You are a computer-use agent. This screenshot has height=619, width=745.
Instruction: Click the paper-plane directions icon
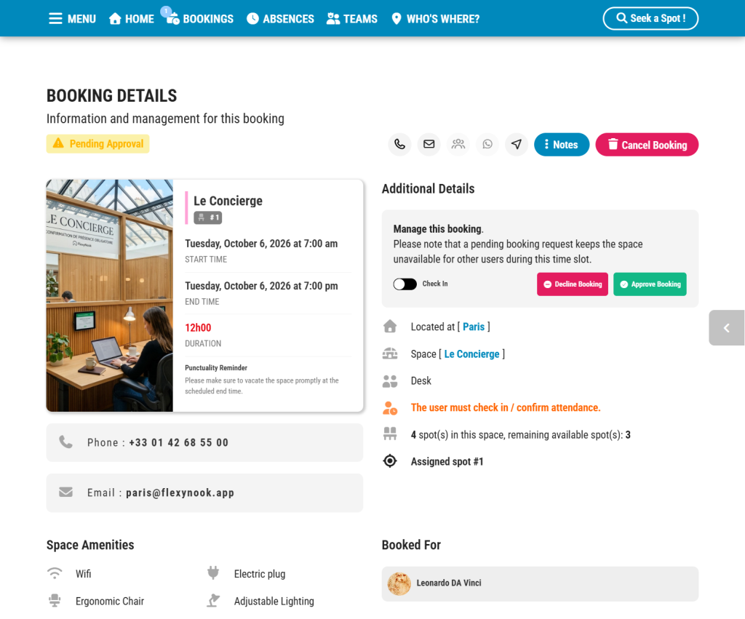(517, 145)
